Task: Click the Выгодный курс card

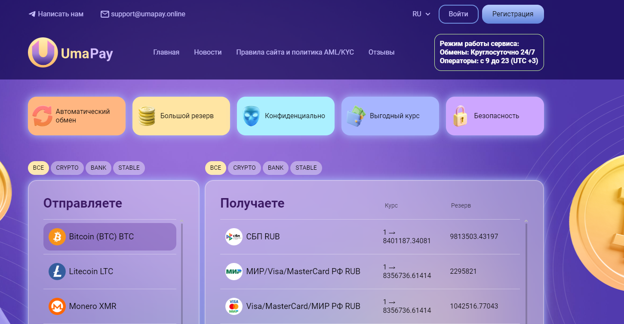Action: point(390,116)
